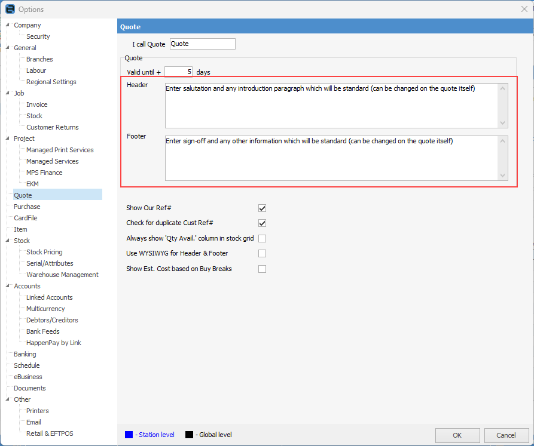This screenshot has width=534, height=446.
Task: Select Email under Other
Action: [x=33, y=422]
